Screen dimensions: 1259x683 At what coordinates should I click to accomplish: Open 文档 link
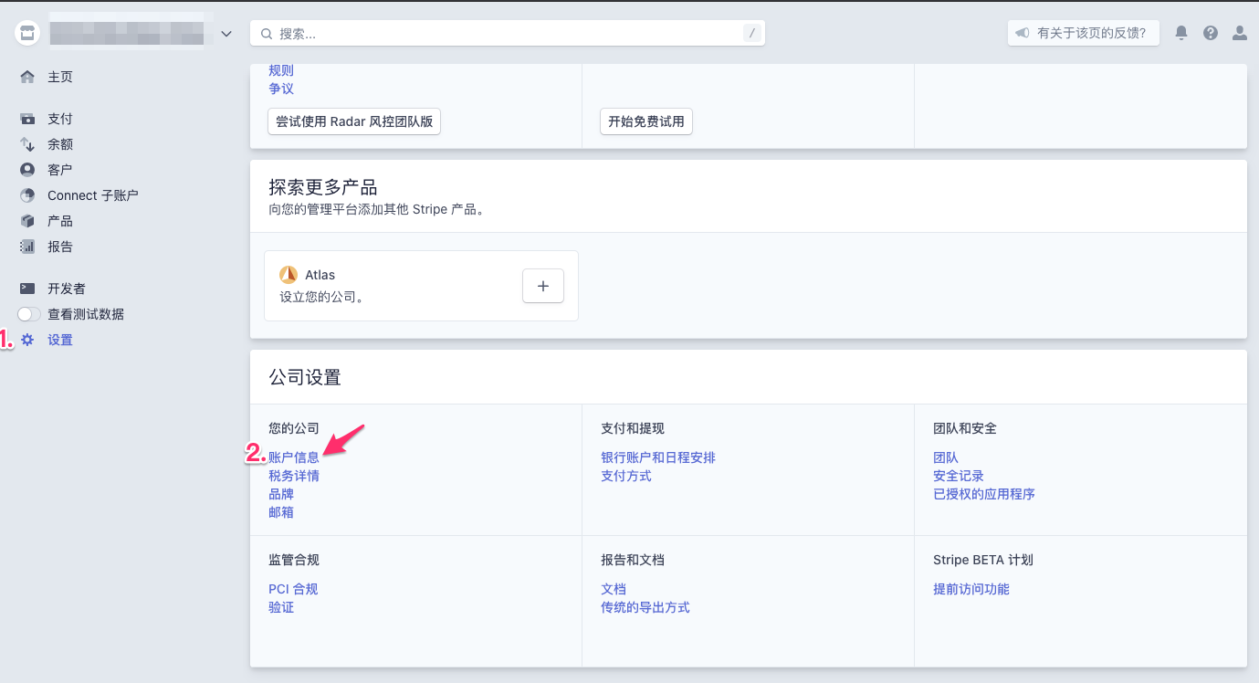coord(614,589)
